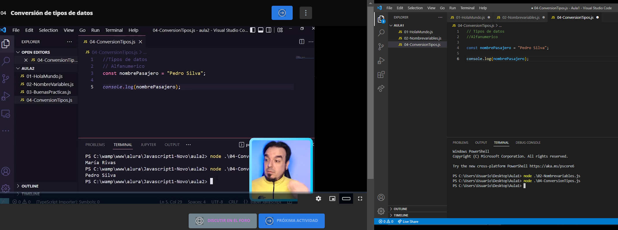This screenshot has height=230, width=618.
Task: Expand the OUTLINE section in the right VS Code window
Action: point(417,209)
